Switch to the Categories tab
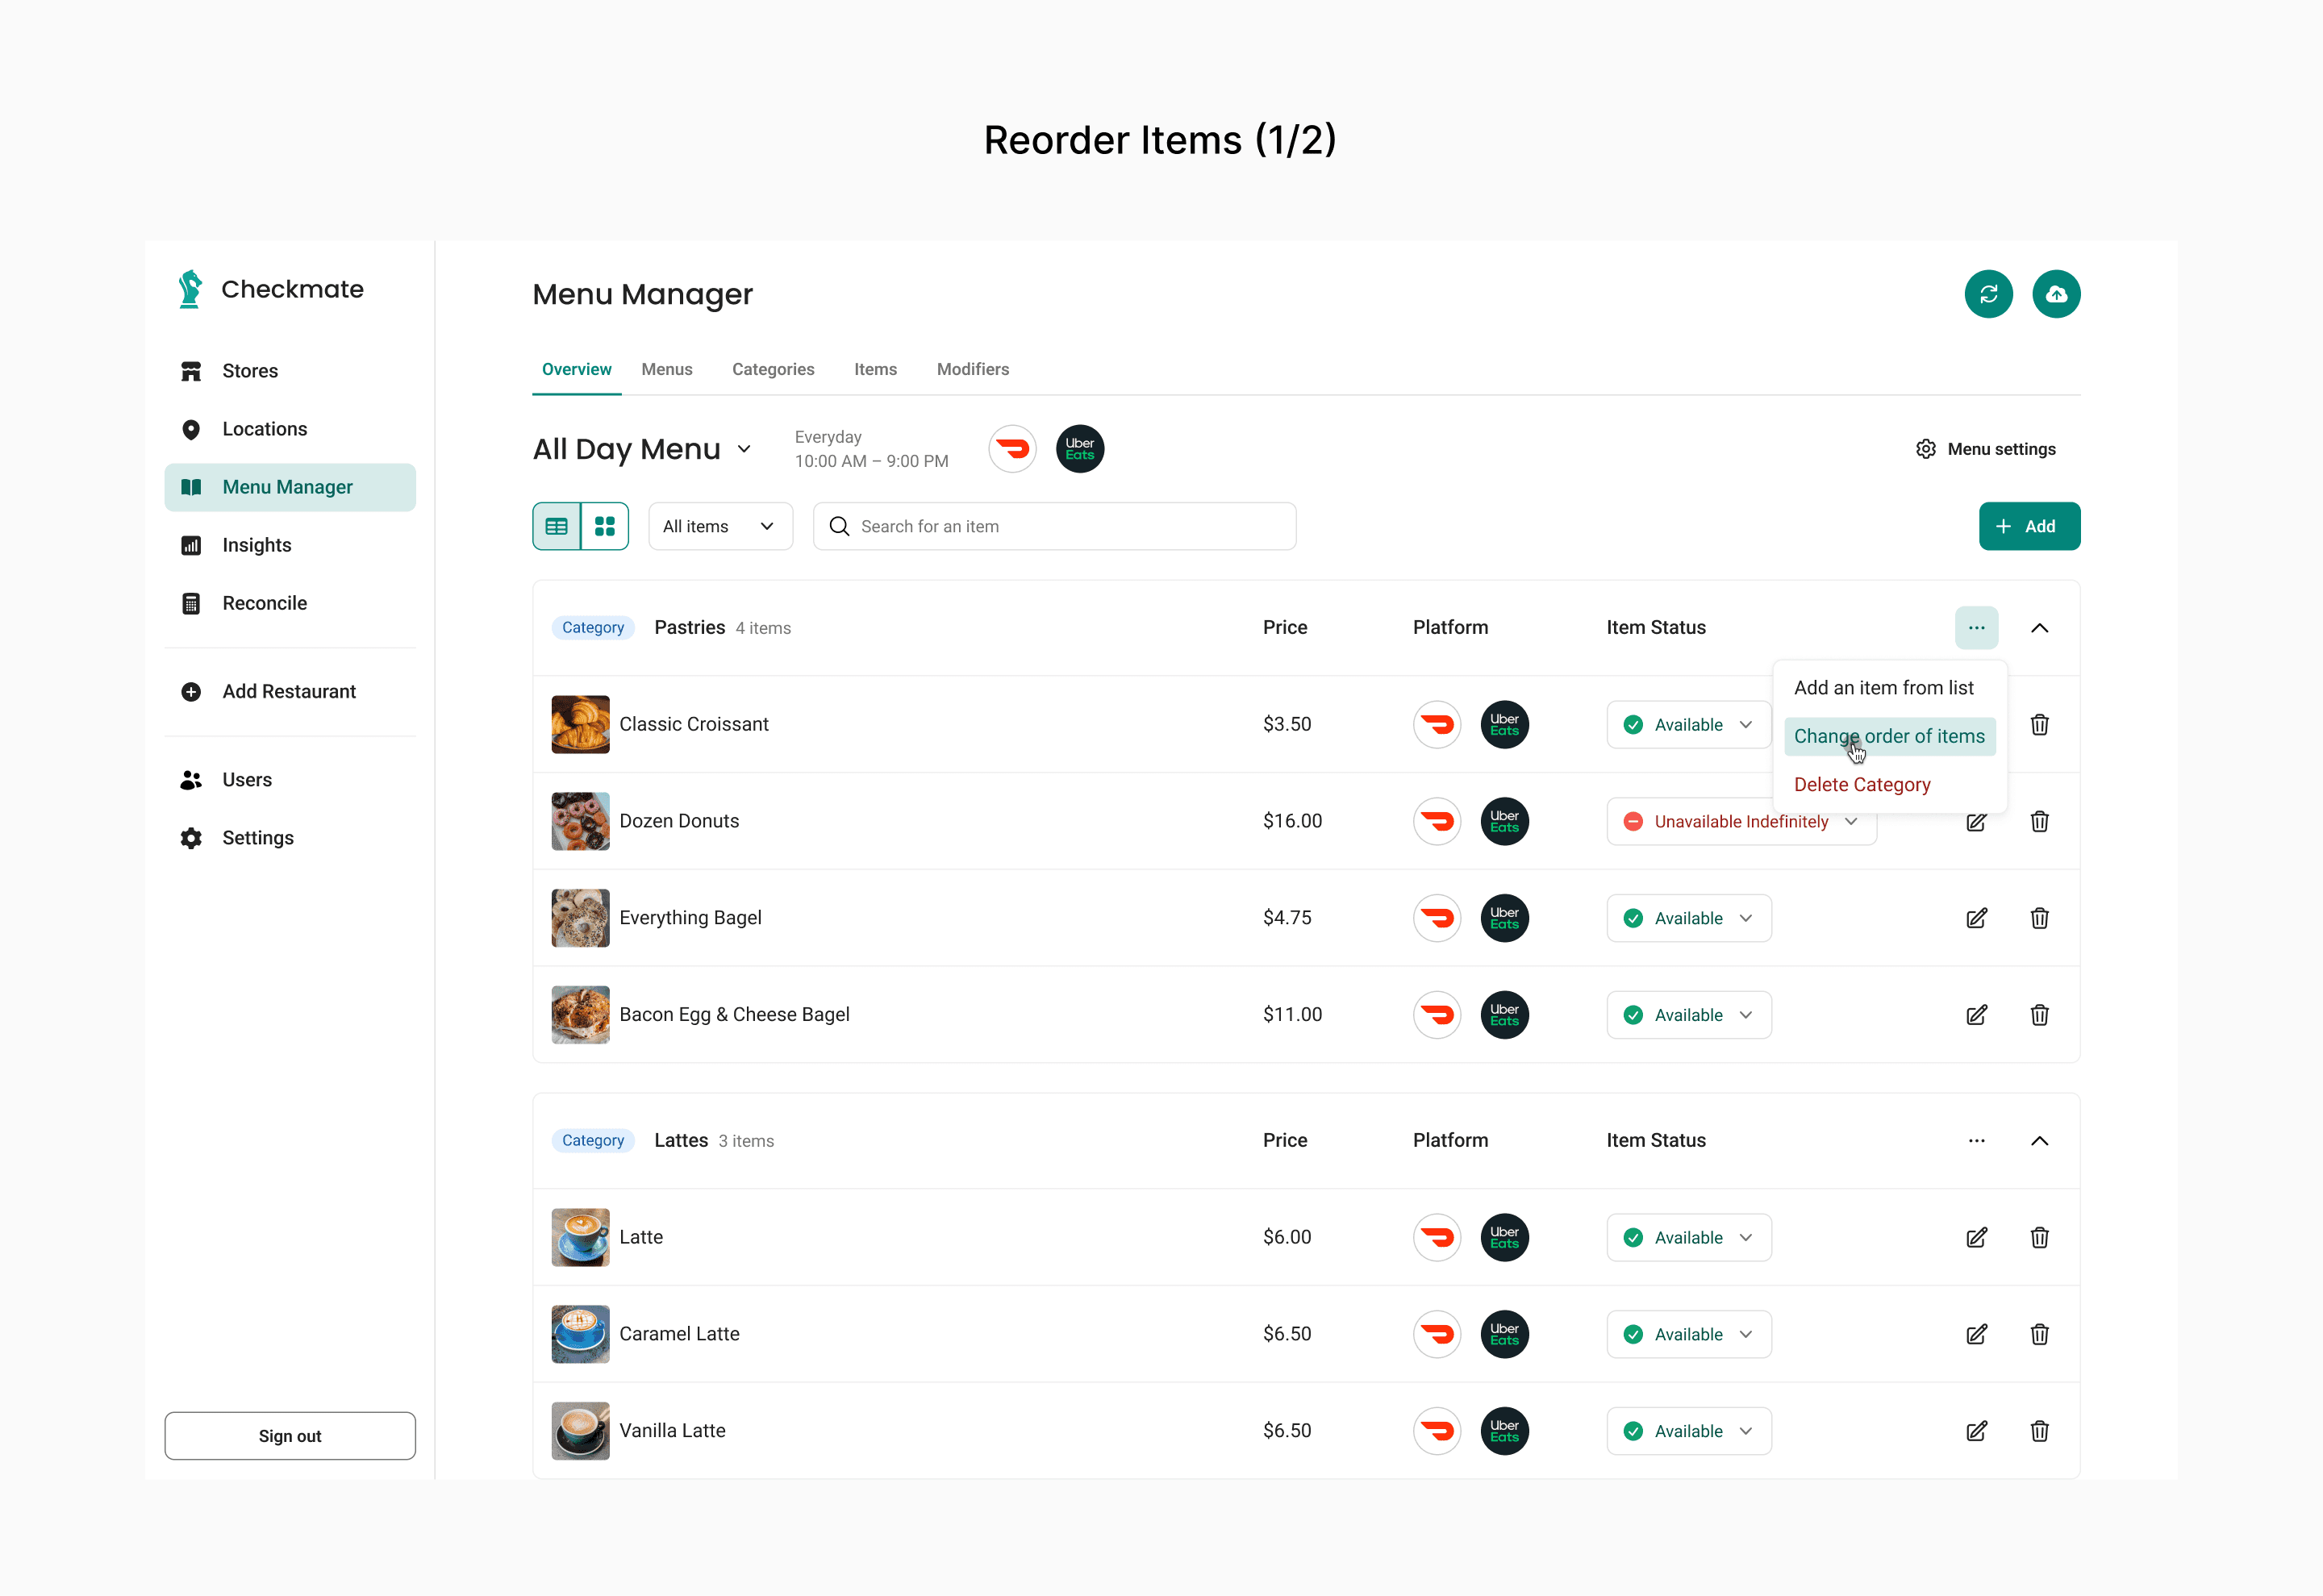This screenshot has width=2323, height=1596. (773, 369)
